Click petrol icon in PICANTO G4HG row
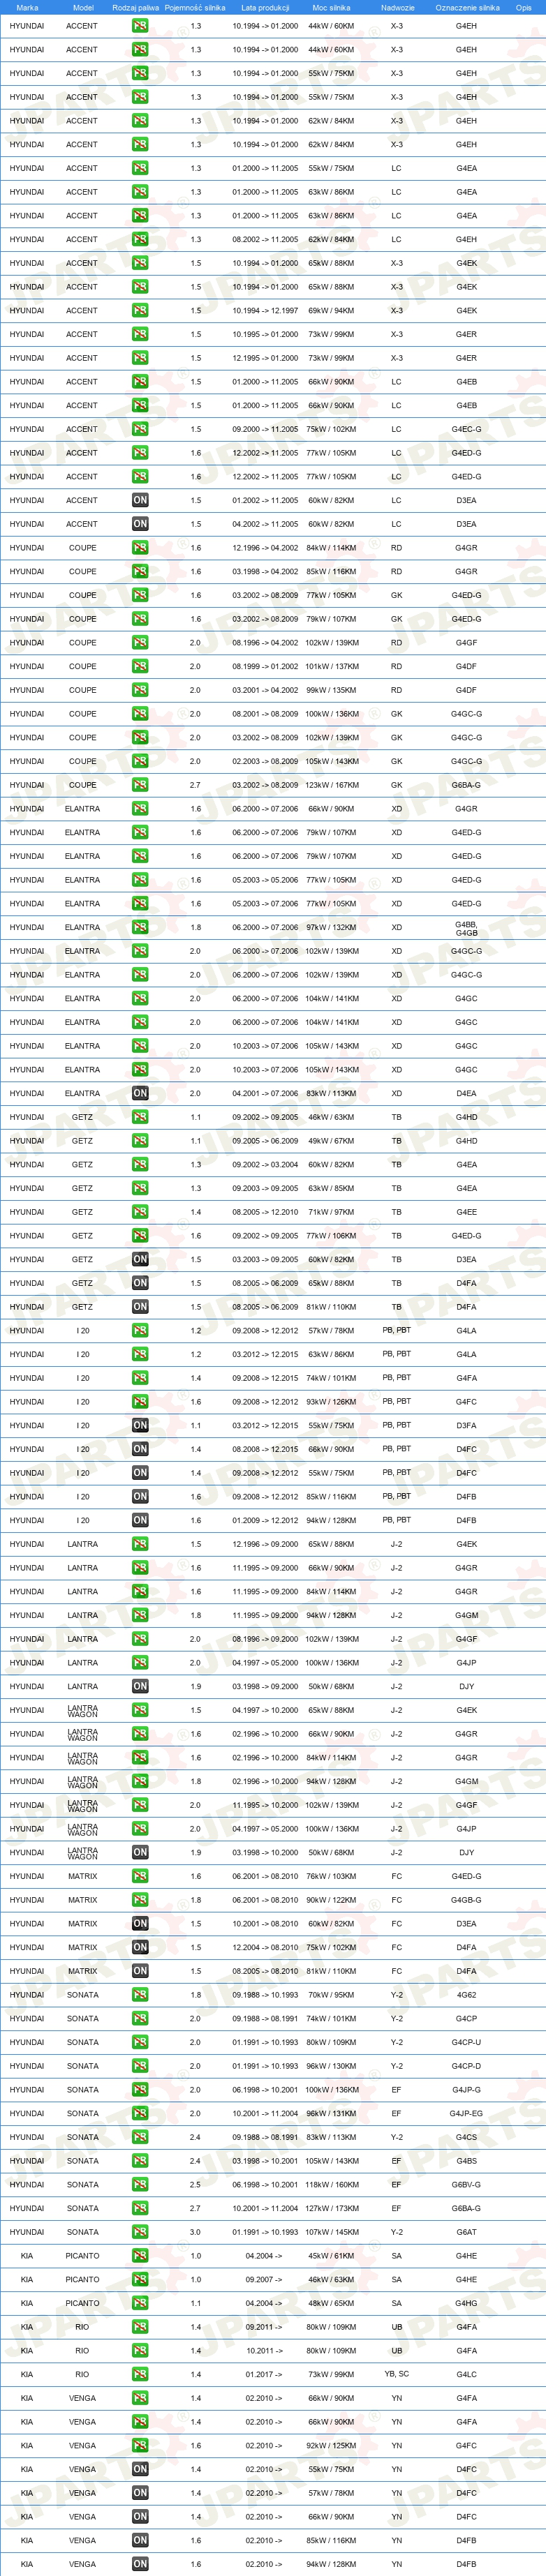Viewport: 546px width, 2576px height. coord(140,2303)
